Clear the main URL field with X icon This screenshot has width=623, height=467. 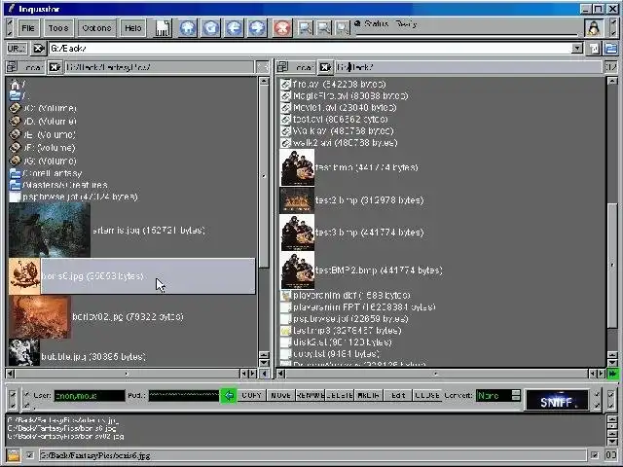coord(38,49)
